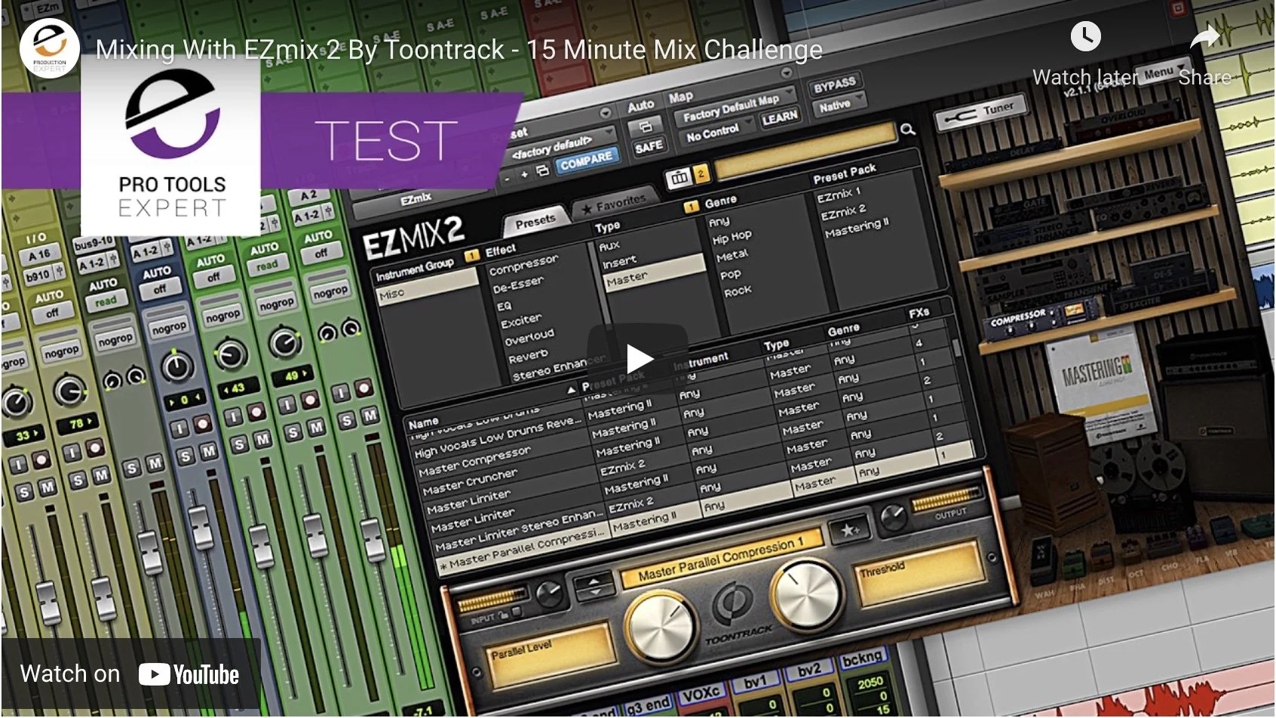Open the video via Watch on YouTube
The width and height of the screenshot is (1276, 718).
[130, 674]
